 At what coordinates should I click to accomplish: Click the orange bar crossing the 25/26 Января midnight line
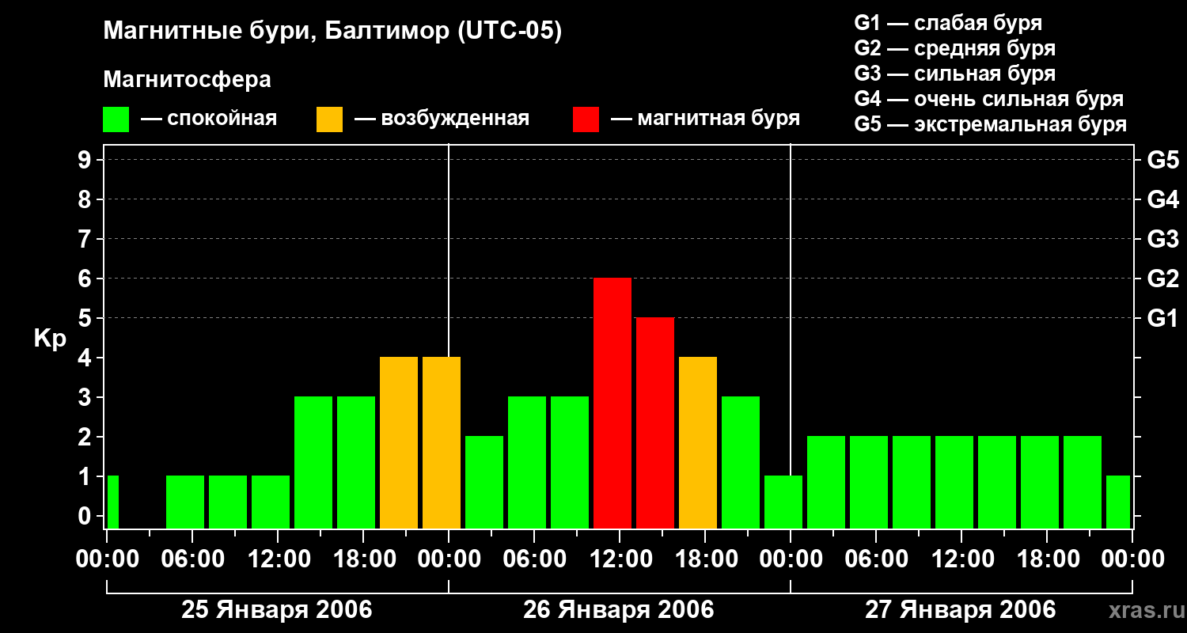pos(442,443)
